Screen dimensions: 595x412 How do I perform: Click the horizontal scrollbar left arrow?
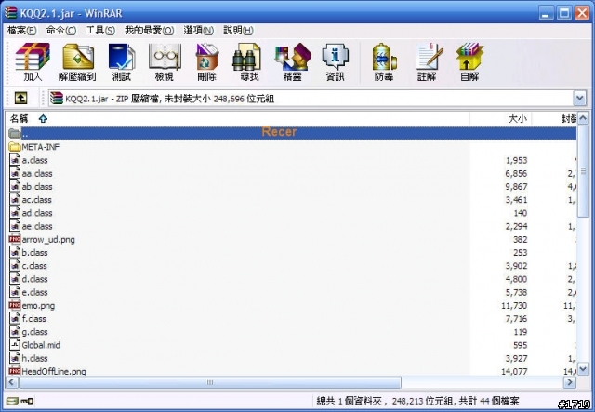pyautogui.click(x=12, y=382)
